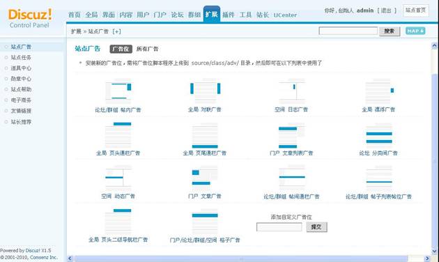
Task: Open 全局 页头通栏广告 ad slot icon
Action: click(118, 134)
